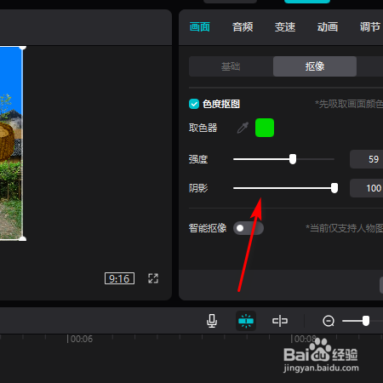Click the fullscreen preview icon
The width and height of the screenshot is (383, 383).
[153, 278]
